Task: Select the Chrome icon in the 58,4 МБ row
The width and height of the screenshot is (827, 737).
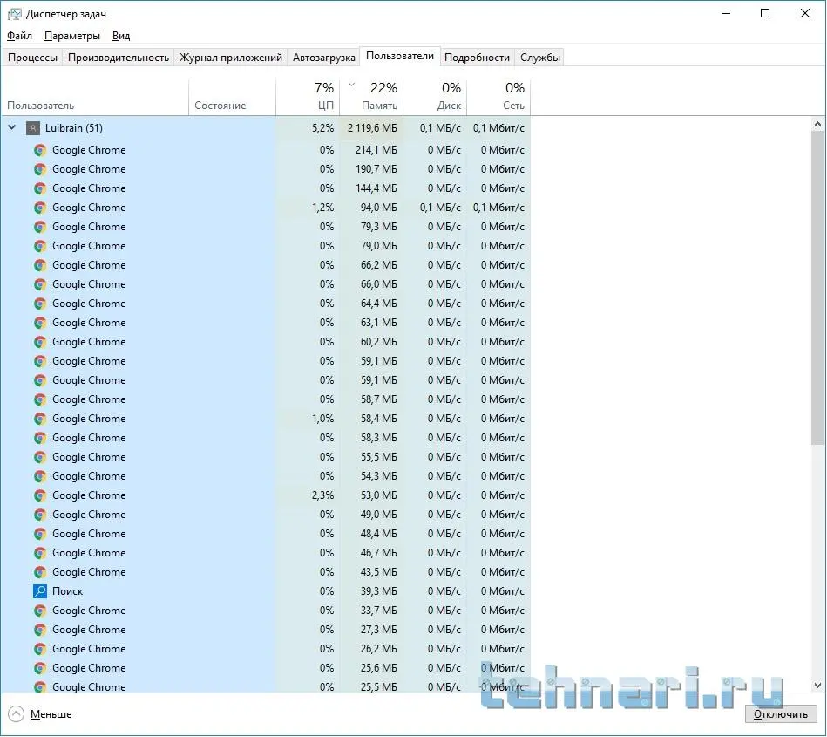Action: pos(40,420)
